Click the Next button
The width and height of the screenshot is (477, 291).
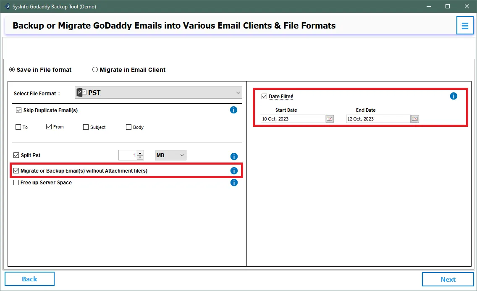(448, 279)
